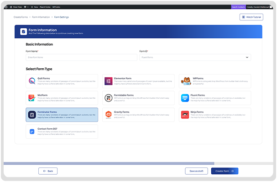Image resolution: width=277 pixels, height=182 pixels.
Task: Choose the Elementor Form card title
Action: pyautogui.click(x=123, y=78)
